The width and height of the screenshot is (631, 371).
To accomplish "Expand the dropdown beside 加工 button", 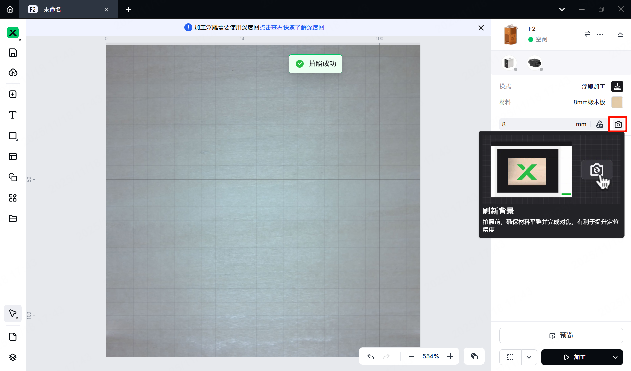I will click(x=615, y=357).
